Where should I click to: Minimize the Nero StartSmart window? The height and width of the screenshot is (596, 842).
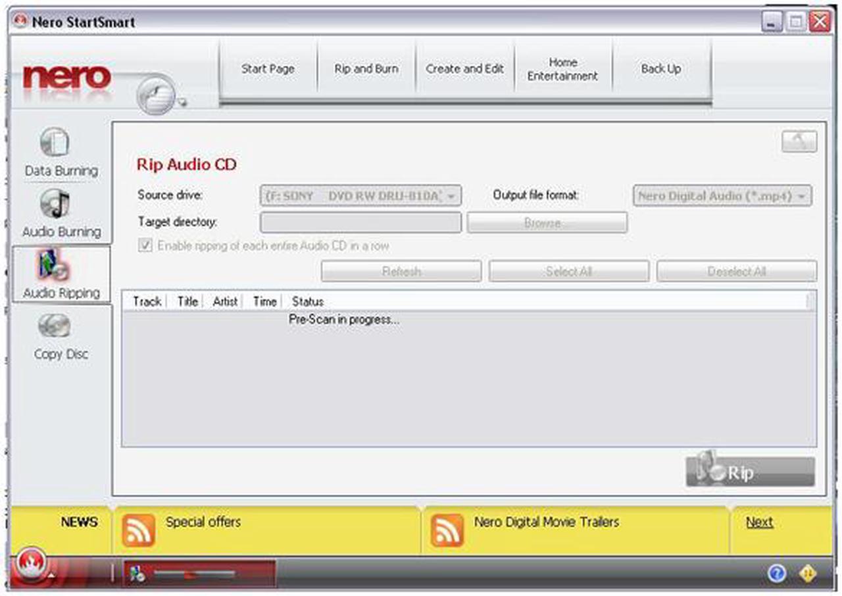tap(772, 22)
